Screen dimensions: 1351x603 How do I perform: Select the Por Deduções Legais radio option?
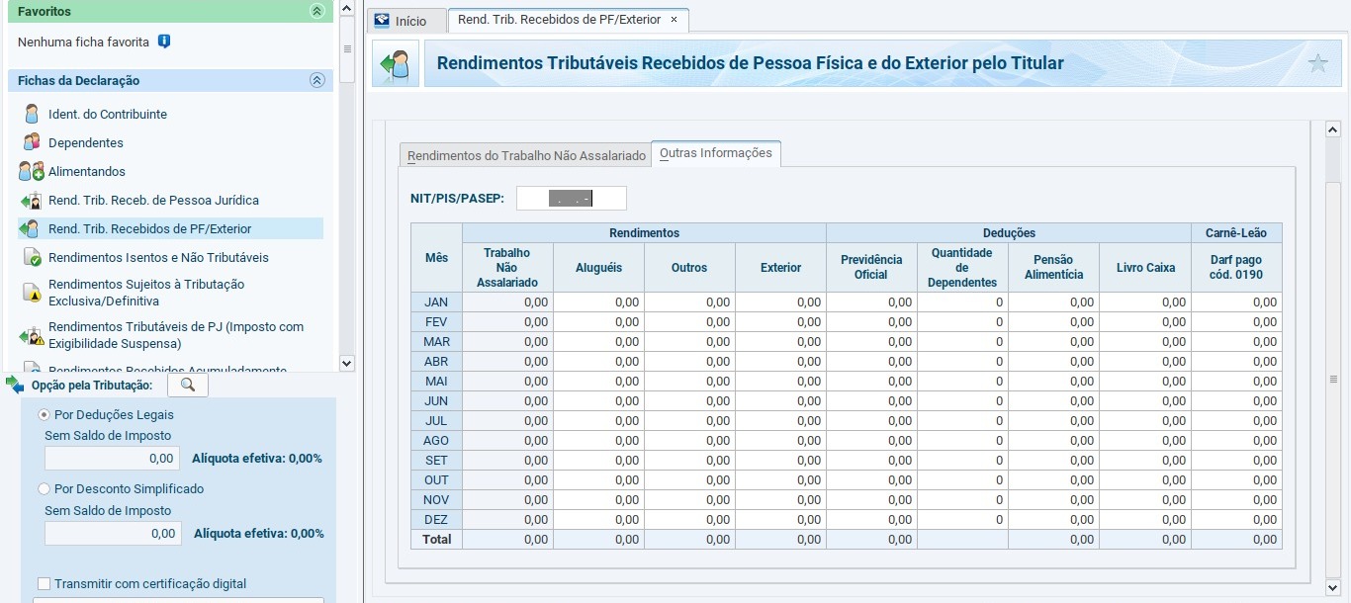pyautogui.click(x=44, y=415)
